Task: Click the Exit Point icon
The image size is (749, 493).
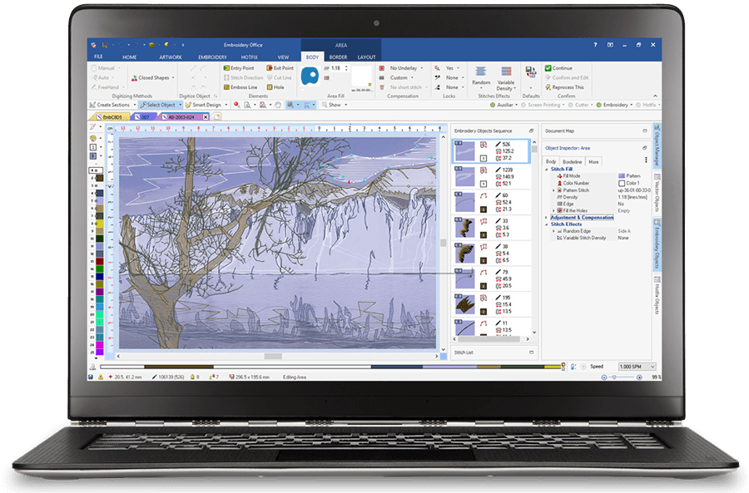Action: tap(270, 68)
